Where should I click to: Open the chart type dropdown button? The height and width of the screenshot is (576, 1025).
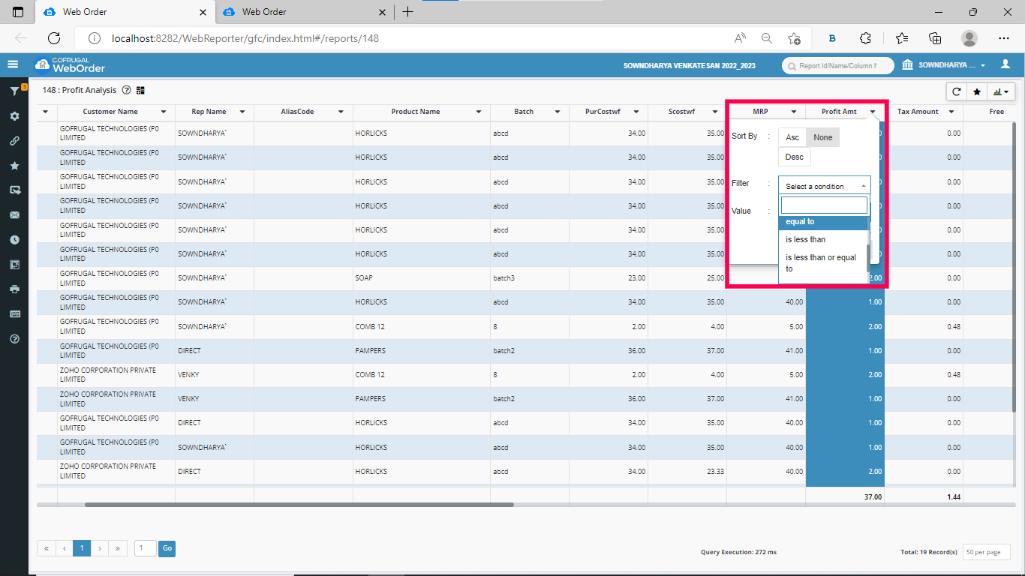pos(1001,91)
